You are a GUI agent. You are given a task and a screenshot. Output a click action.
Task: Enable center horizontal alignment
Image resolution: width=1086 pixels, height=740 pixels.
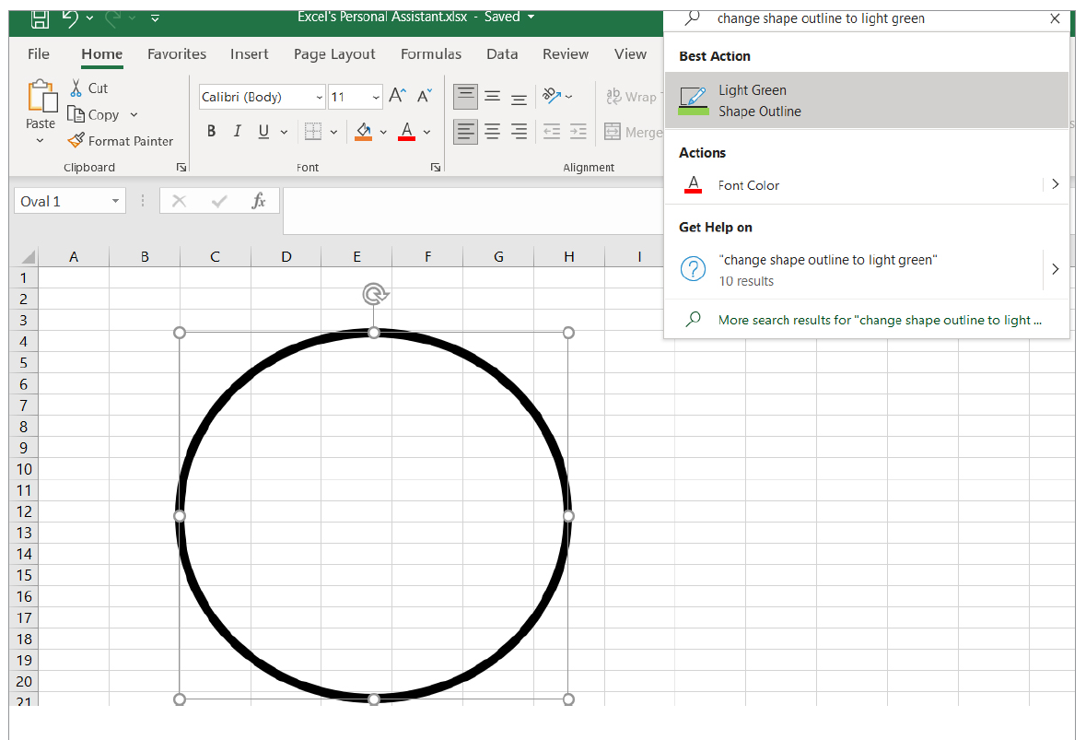[493, 132]
